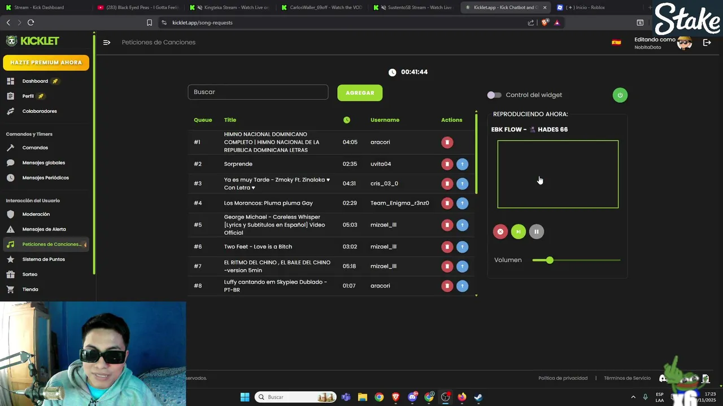The height and width of the screenshot is (406, 723).
Task: Click the logout icon at top right
Action: 707,42
